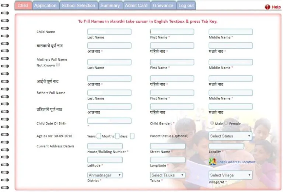Click Mother's Last Name English field
This screenshot has width=283, height=192.
pos(109,62)
